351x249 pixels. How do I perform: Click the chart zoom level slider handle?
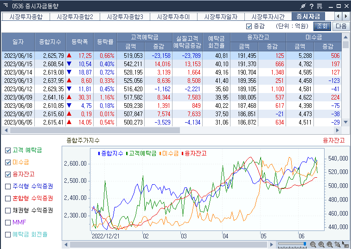pyautogui.click(x=305, y=243)
